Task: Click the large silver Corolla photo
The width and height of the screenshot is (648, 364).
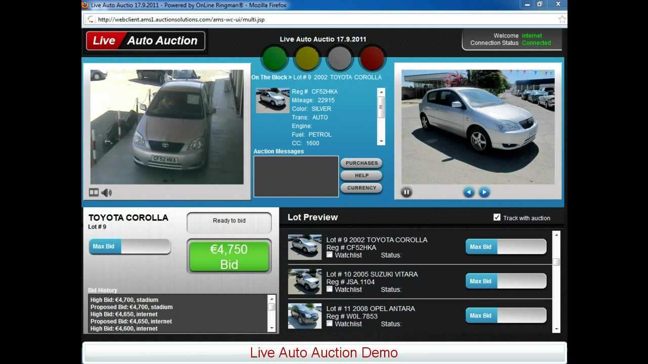Action: (x=478, y=127)
